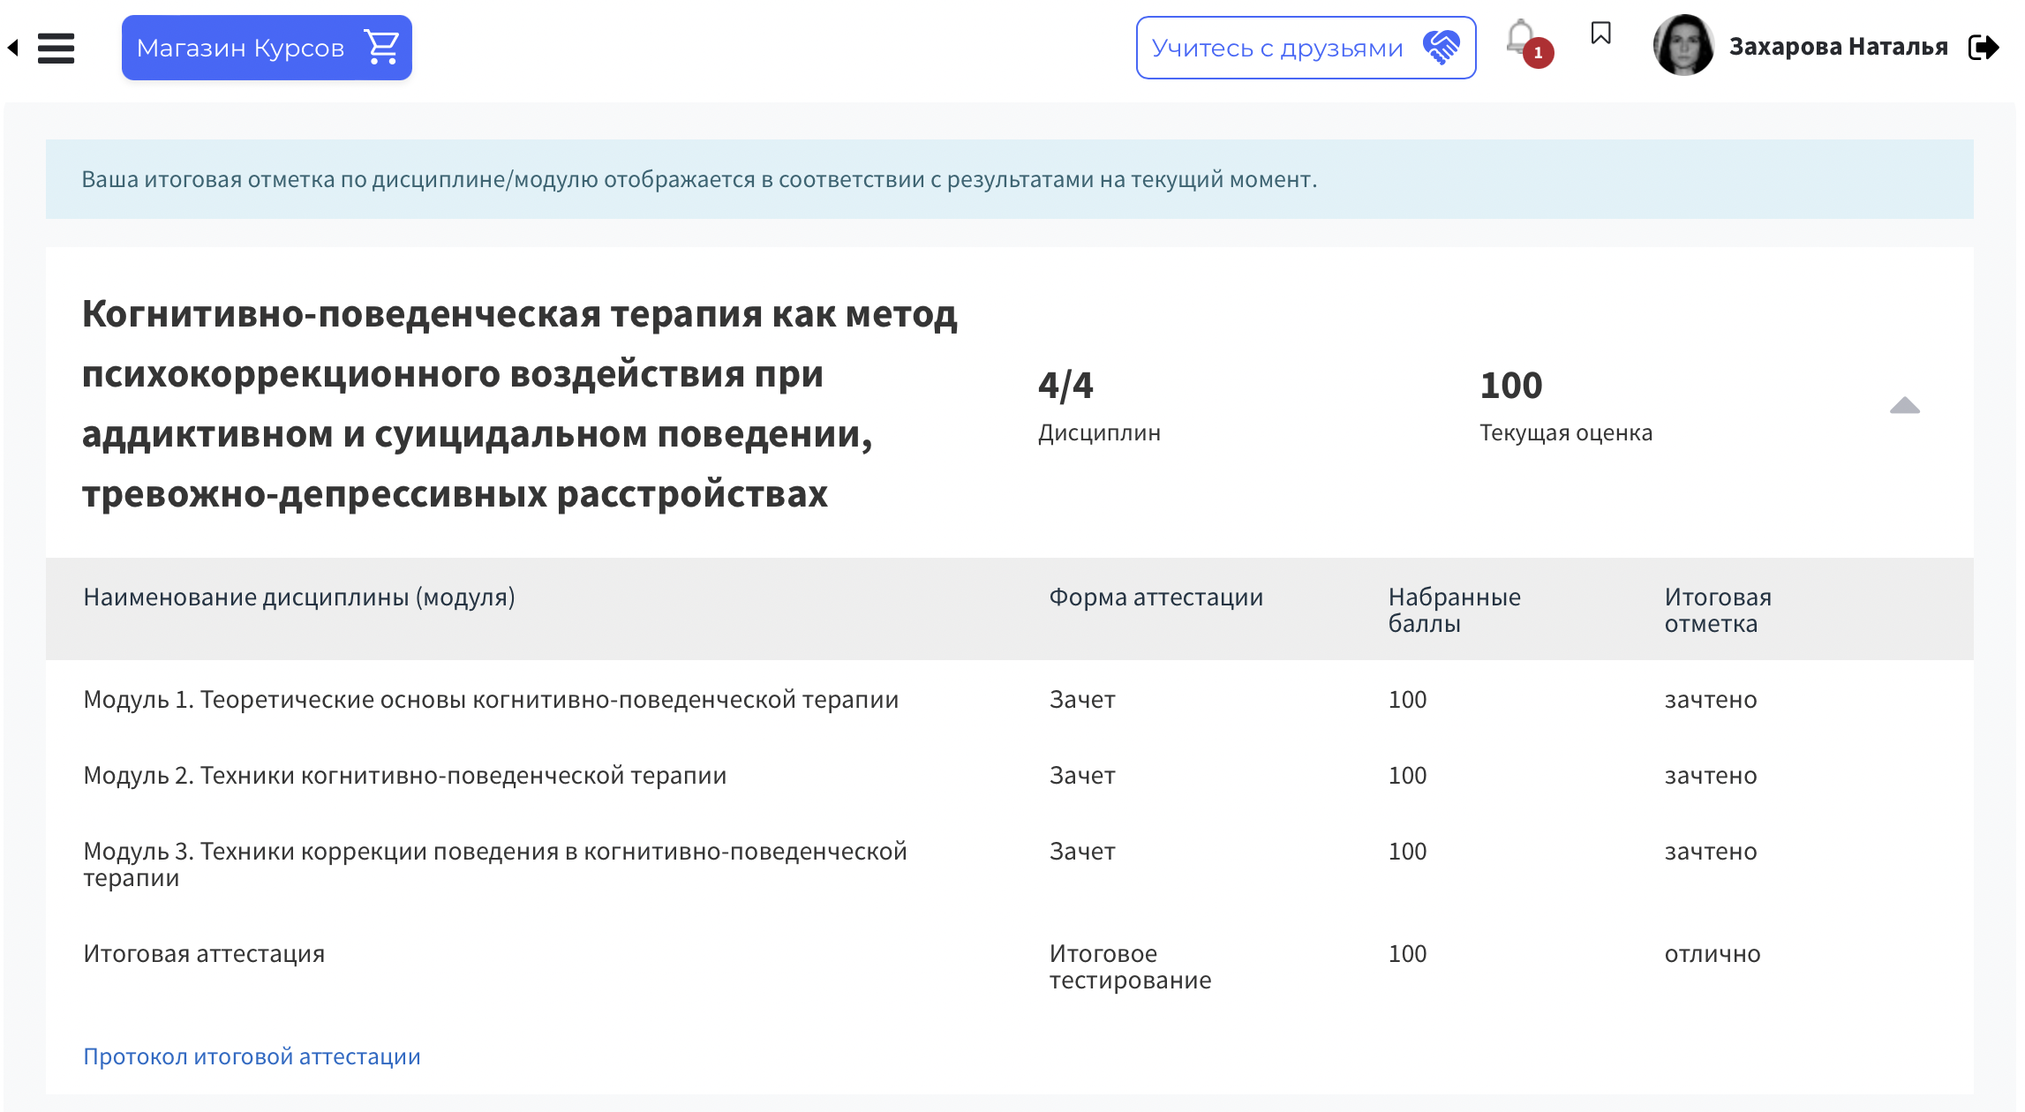Click the logout arrow icon
This screenshot has width=2025, height=1112.
(1984, 48)
